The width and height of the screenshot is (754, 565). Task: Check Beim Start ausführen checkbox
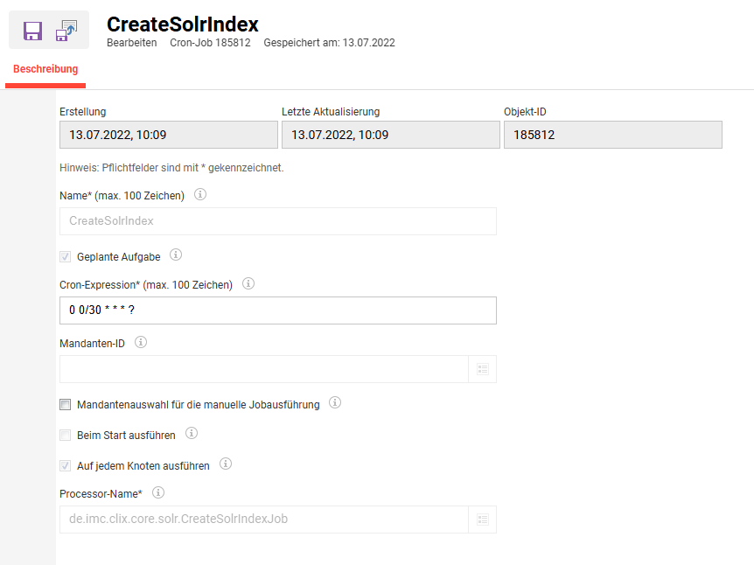pyautogui.click(x=65, y=436)
